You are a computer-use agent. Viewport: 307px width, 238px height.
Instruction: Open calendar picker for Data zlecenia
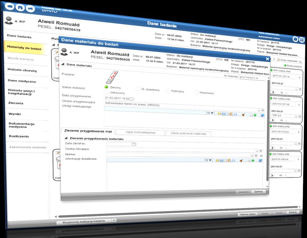134,144
